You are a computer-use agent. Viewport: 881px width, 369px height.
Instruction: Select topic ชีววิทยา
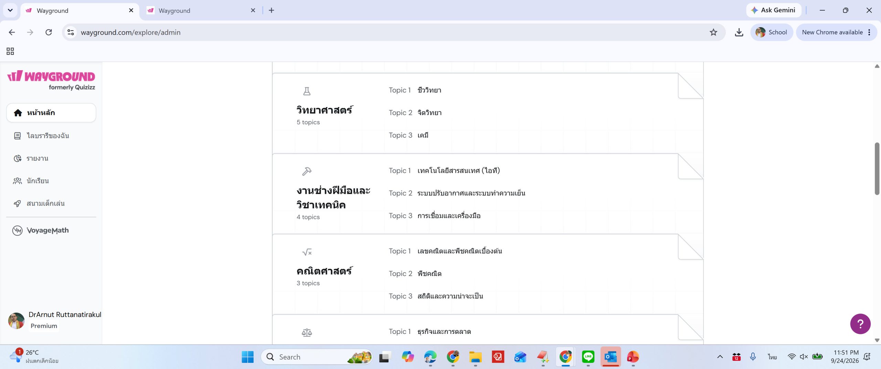click(429, 90)
